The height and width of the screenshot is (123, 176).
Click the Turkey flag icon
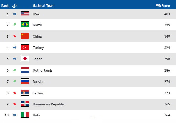coord(25,47)
